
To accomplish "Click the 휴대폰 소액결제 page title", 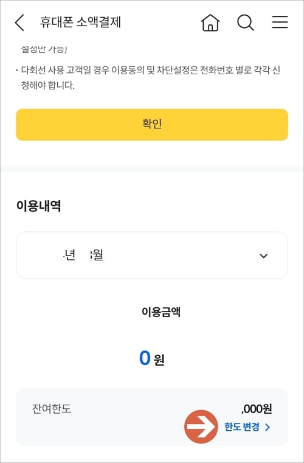I will 80,22.
